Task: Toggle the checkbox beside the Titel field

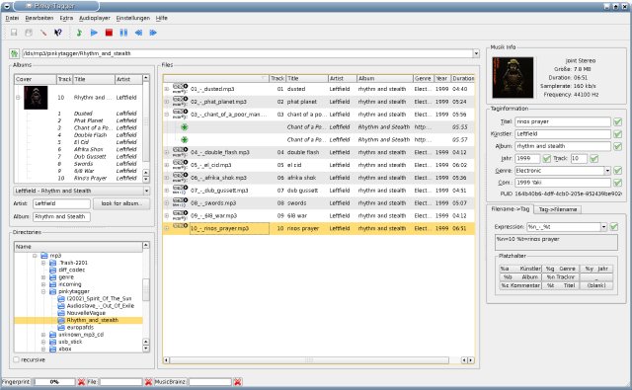Action: coord(617,121)
